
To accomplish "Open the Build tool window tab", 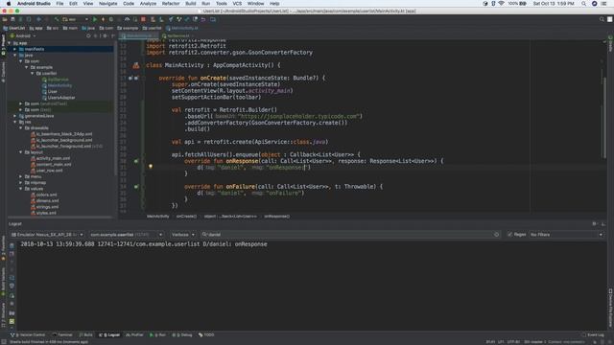I will [x=86, y=334].
